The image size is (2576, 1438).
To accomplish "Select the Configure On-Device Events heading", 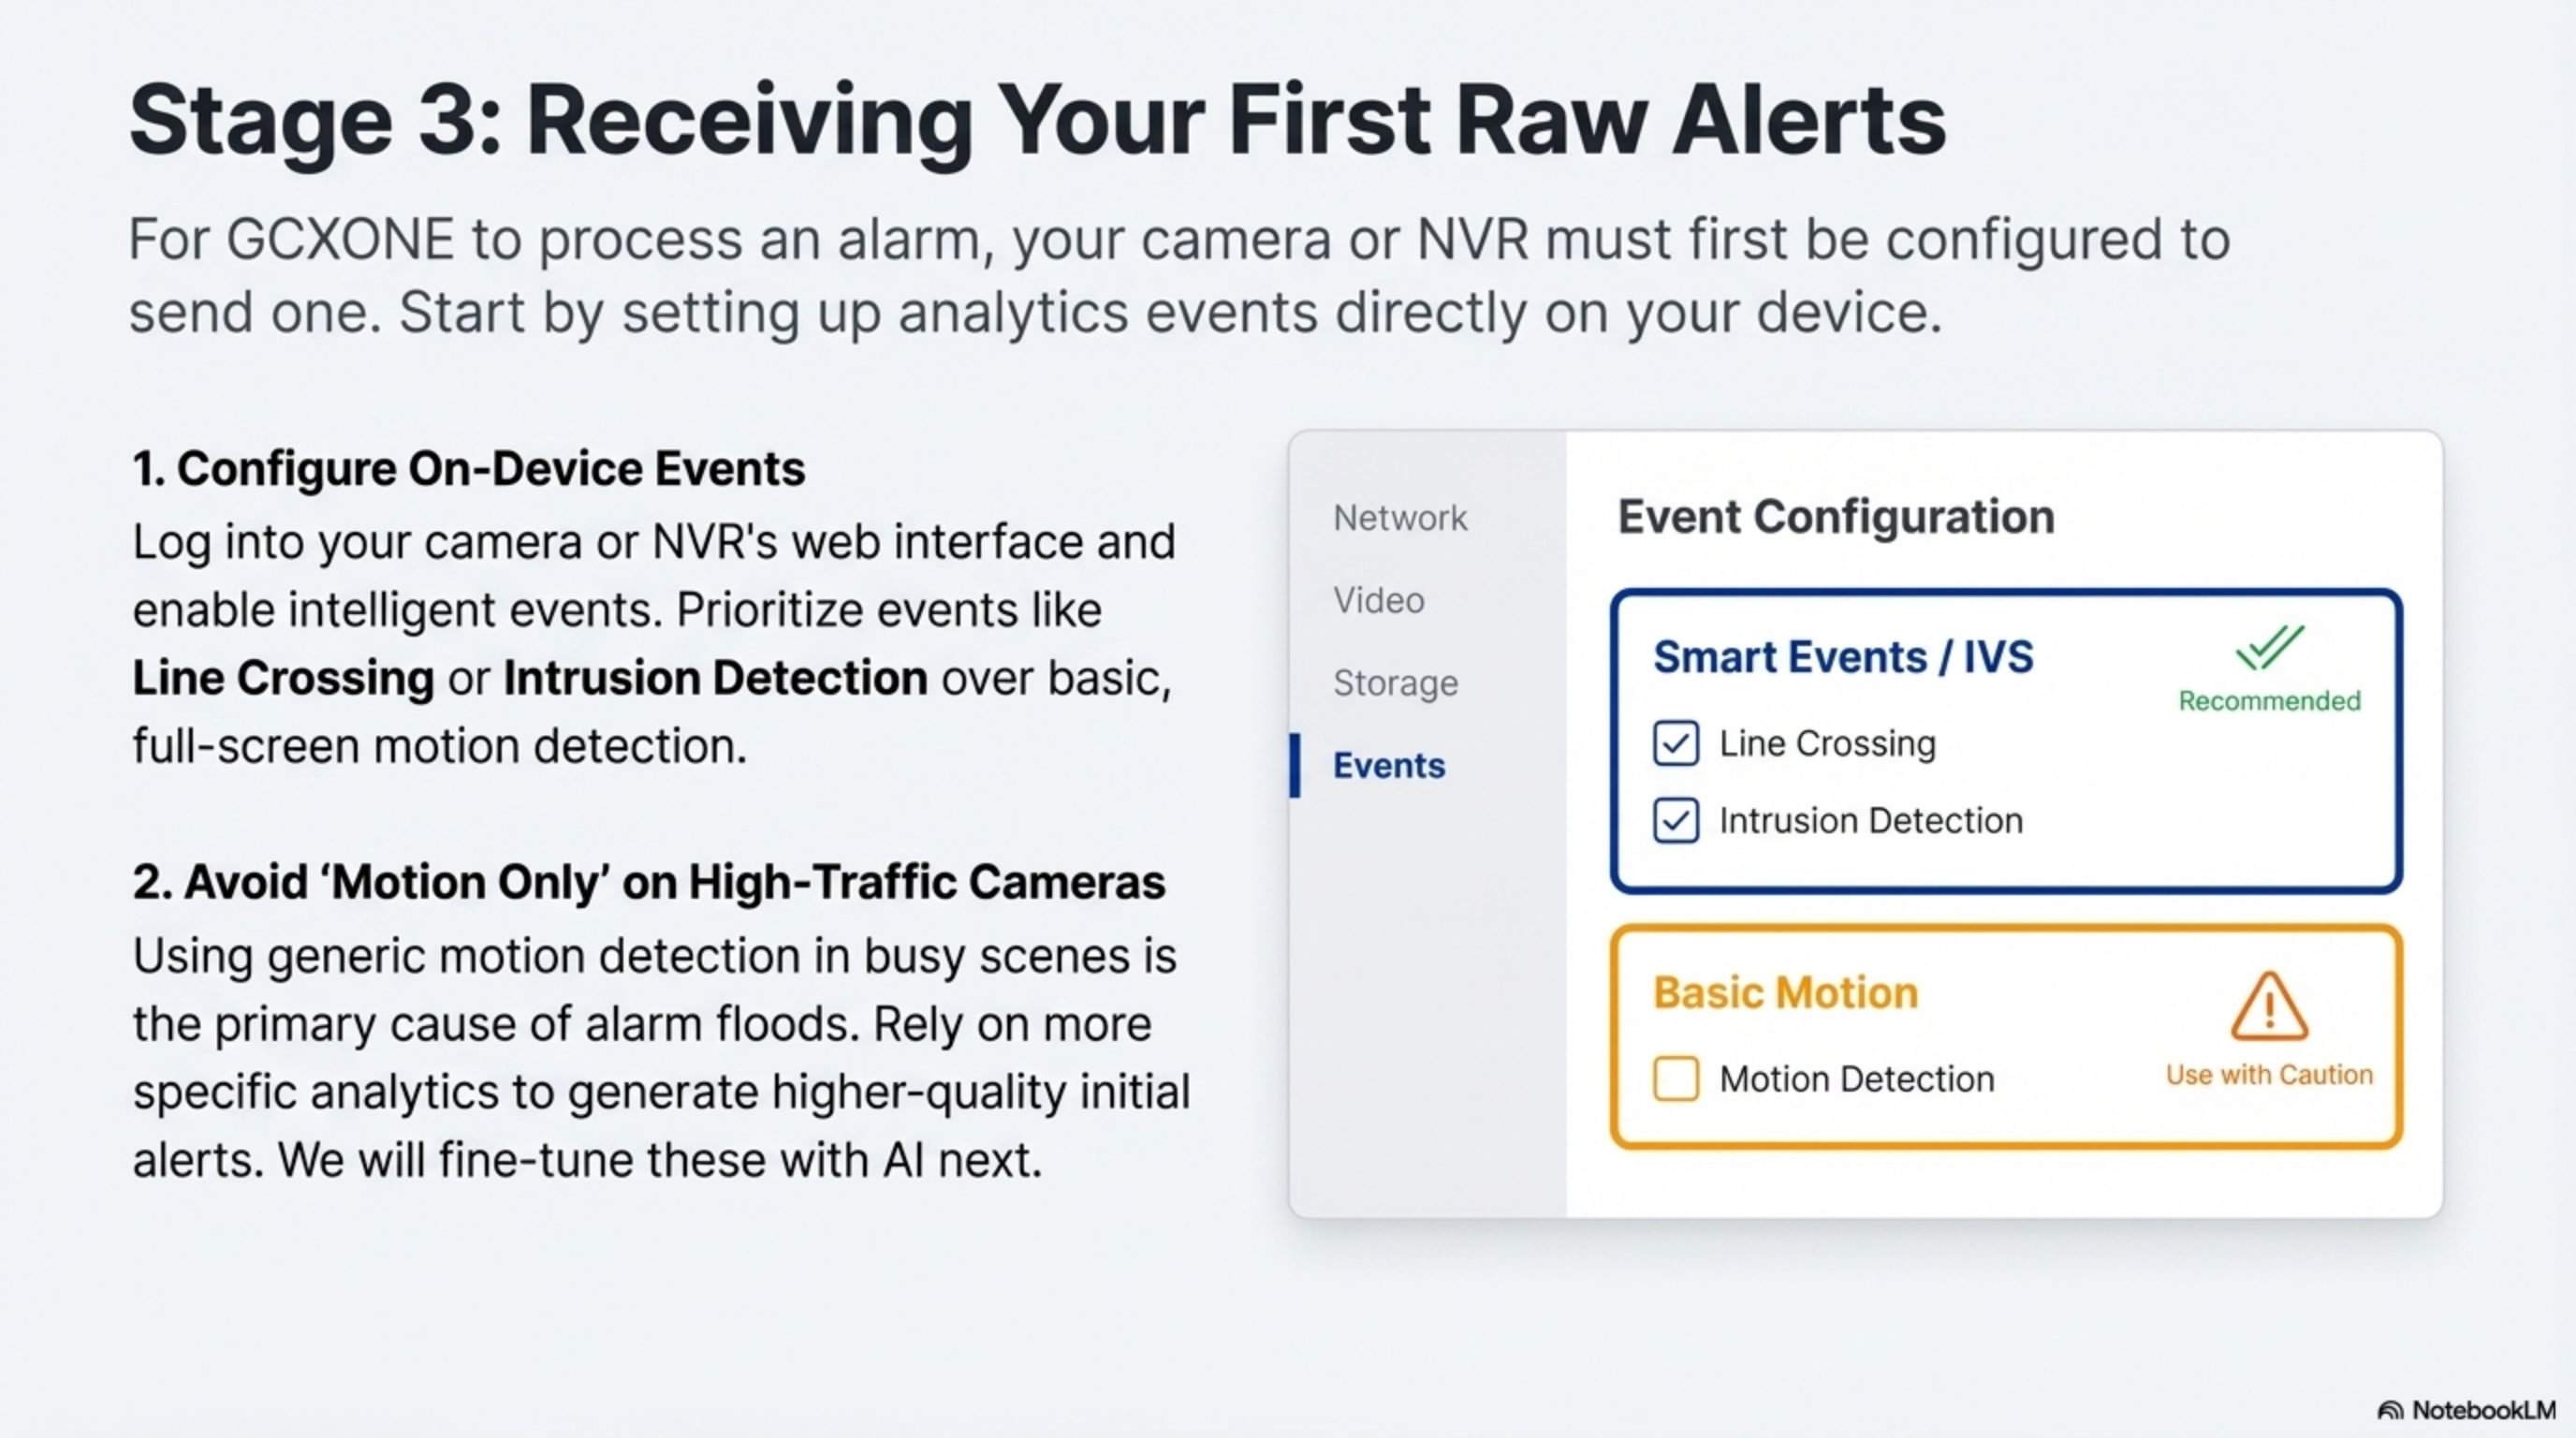I will pos(468,468).
